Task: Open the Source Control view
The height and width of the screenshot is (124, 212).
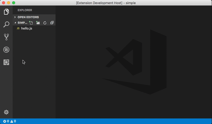Action: coord(6,37)
